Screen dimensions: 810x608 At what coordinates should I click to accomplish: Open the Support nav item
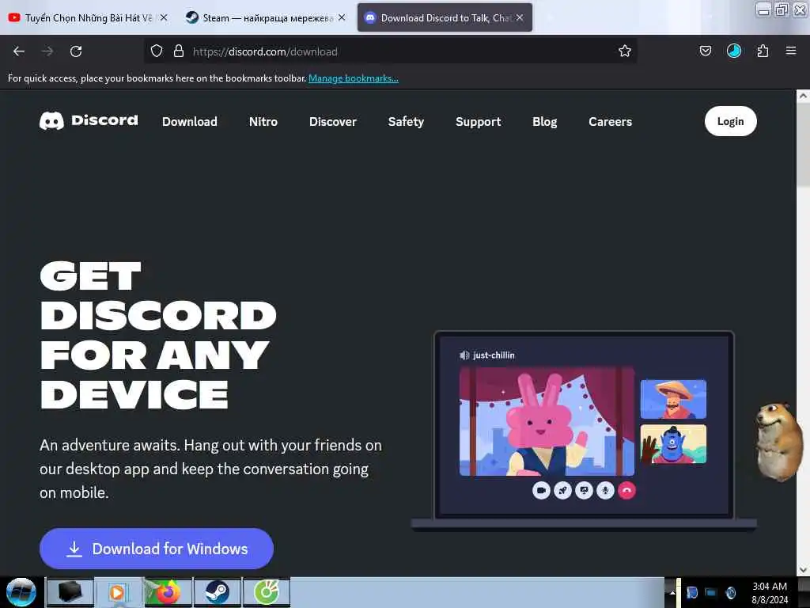tap(479, 121)
